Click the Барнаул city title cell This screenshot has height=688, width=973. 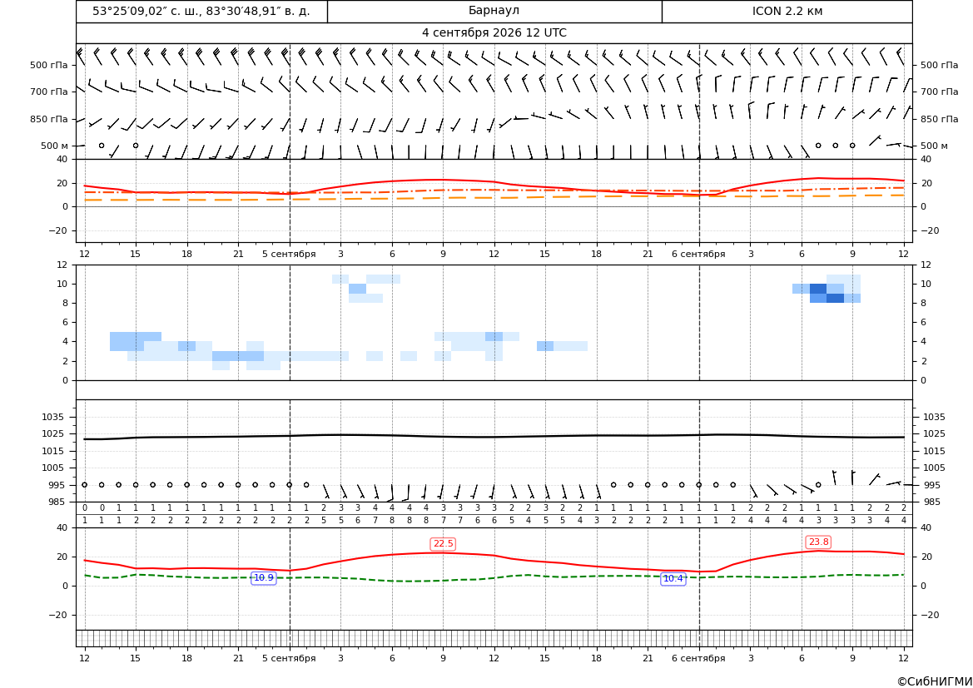[x=494, y=11]
